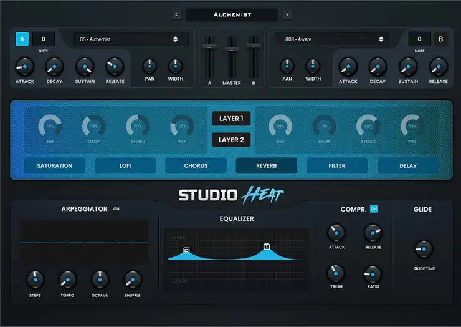This screenshot has height=327, width=461.
Task: Click layer B Attack knob
Action: (348, 67)
